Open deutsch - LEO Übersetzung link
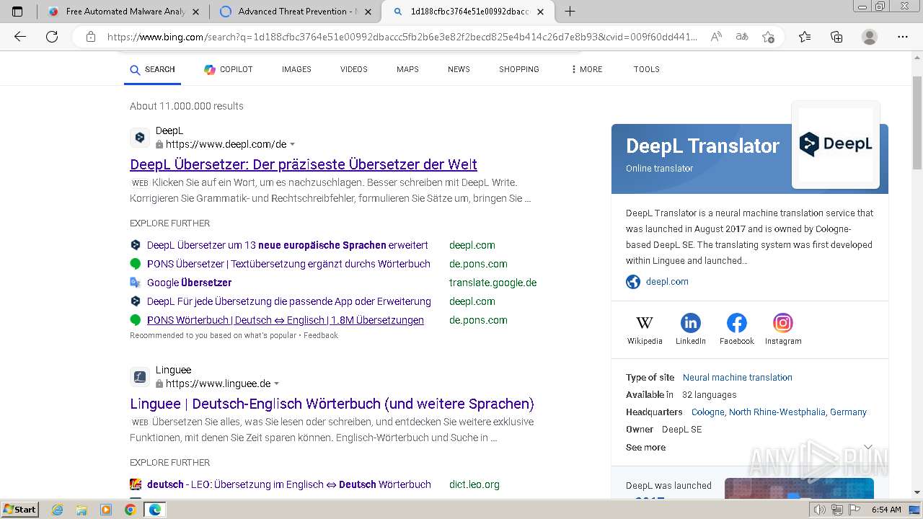The height and width of the screenshot is (519, 923). 289,484
